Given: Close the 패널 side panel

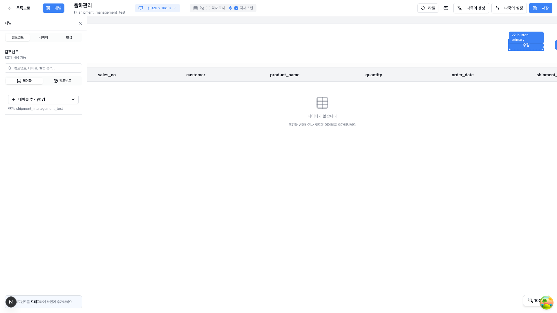Looking at the screenshot, I should tap(80, 23).
